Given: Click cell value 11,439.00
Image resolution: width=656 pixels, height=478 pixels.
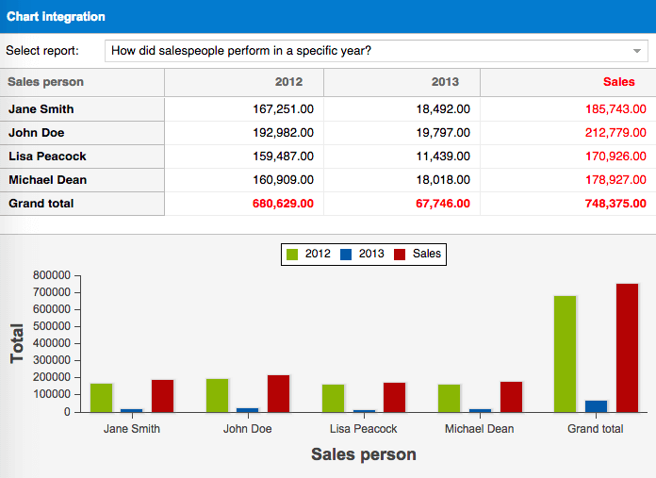Looking at the screenshot, I should [x=443, y=157].
